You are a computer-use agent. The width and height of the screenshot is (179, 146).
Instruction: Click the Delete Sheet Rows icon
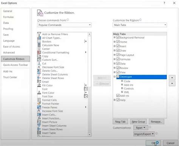click(39, 78)
